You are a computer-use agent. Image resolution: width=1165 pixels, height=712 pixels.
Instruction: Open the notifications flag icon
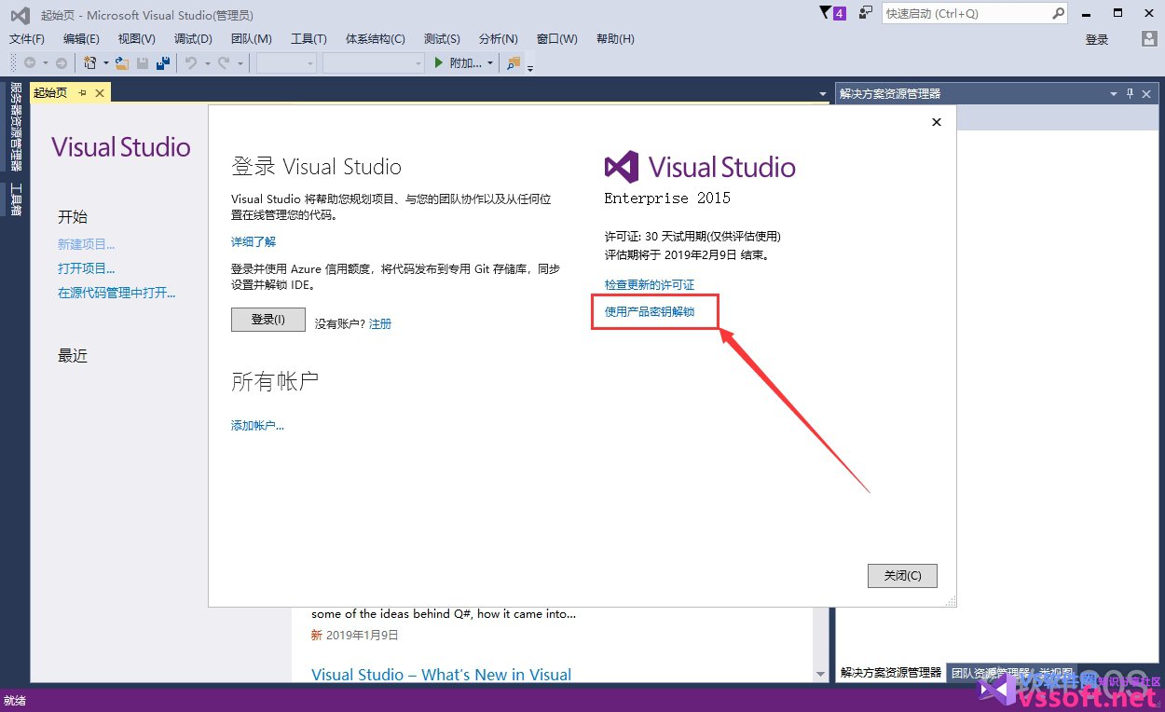pyautogui.click(x=825, y=13)
